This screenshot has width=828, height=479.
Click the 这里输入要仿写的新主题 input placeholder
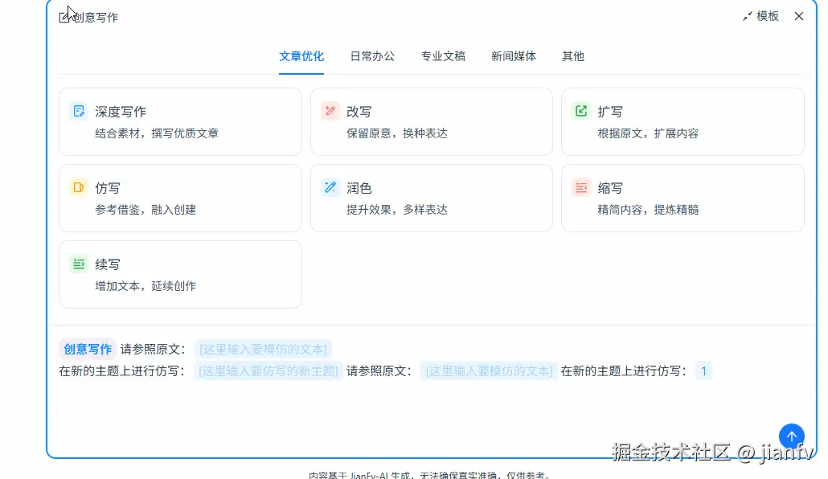[x=268, y=371]
